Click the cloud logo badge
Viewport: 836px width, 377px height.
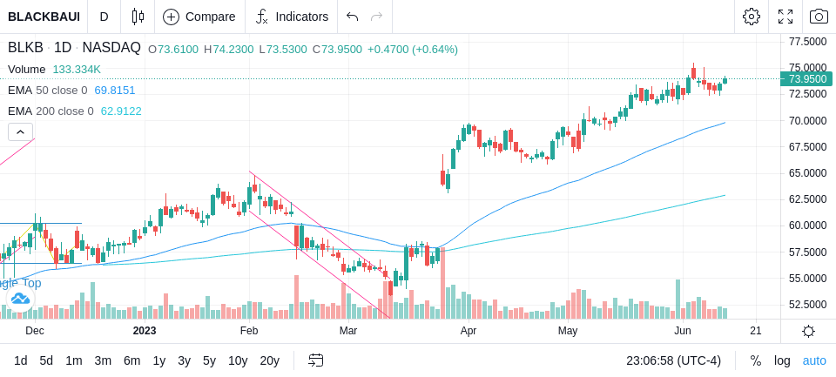[x=20, y=299]
